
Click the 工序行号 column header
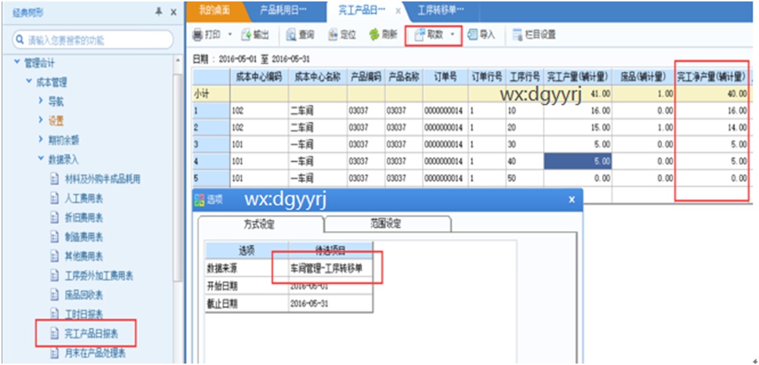[x=524, y=77]
